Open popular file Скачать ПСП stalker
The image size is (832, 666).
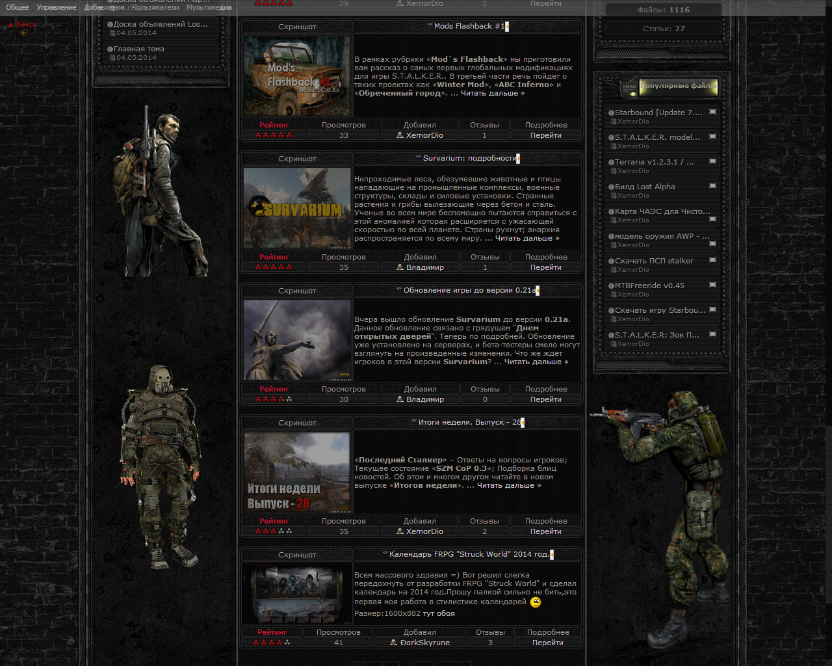pos(654,261)
